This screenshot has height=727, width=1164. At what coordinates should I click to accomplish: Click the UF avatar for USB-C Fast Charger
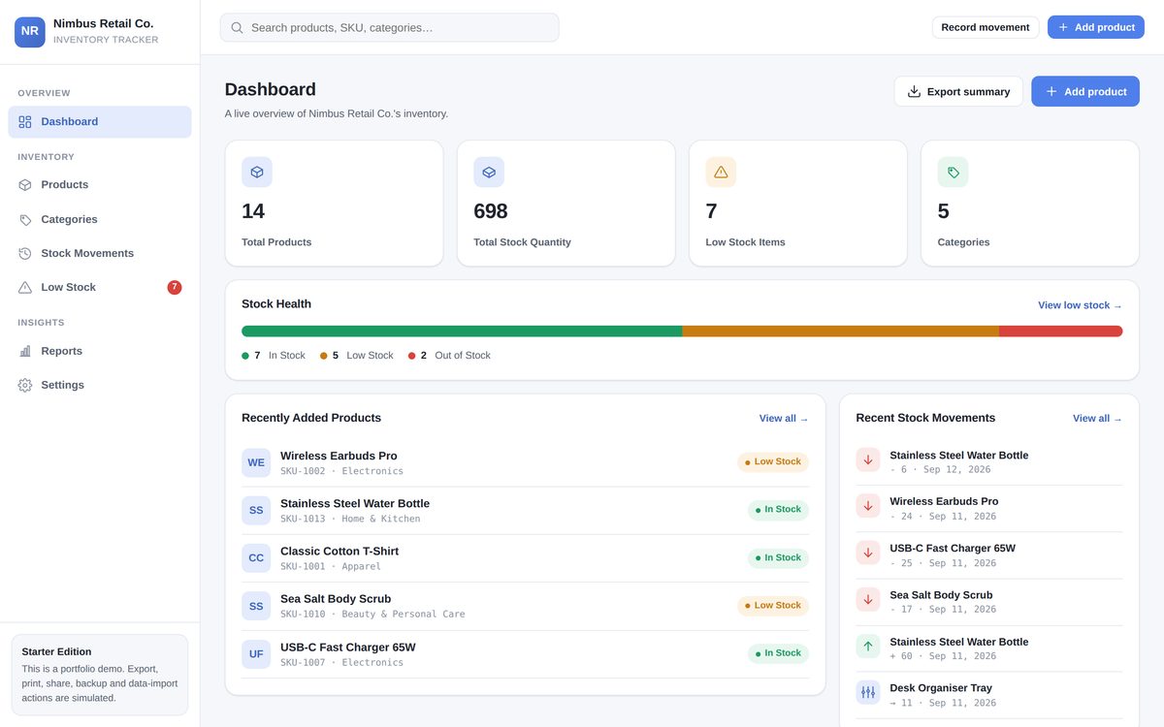(256, 654)
